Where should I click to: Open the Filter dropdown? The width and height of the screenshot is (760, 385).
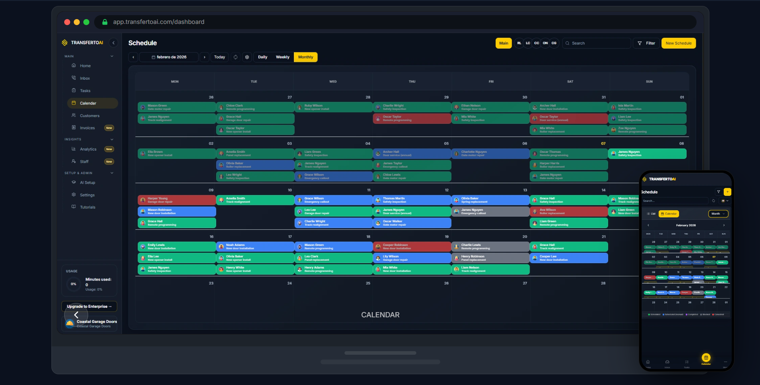[646, 43]
